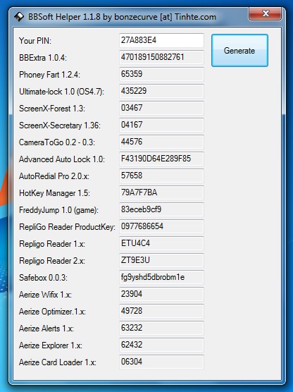293x392 pixels.
Task: Select the Aerize Card Loader code field
Action: [161, 362]
